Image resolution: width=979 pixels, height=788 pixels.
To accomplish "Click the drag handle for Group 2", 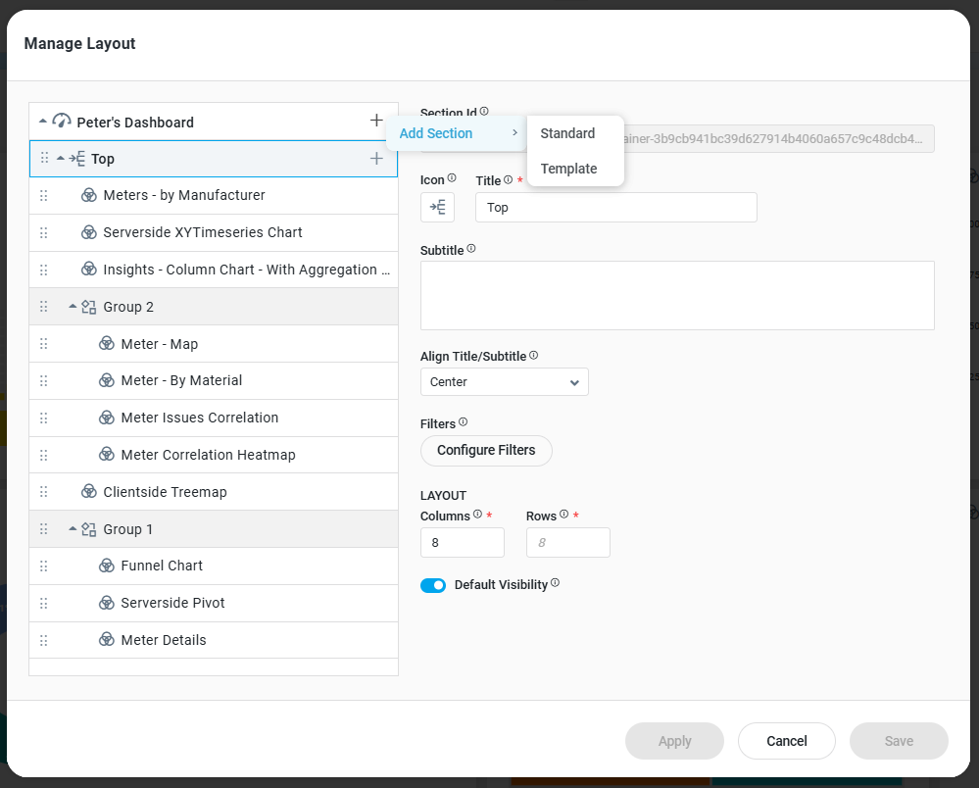I will pyautogui.click(x=43, y=307).
